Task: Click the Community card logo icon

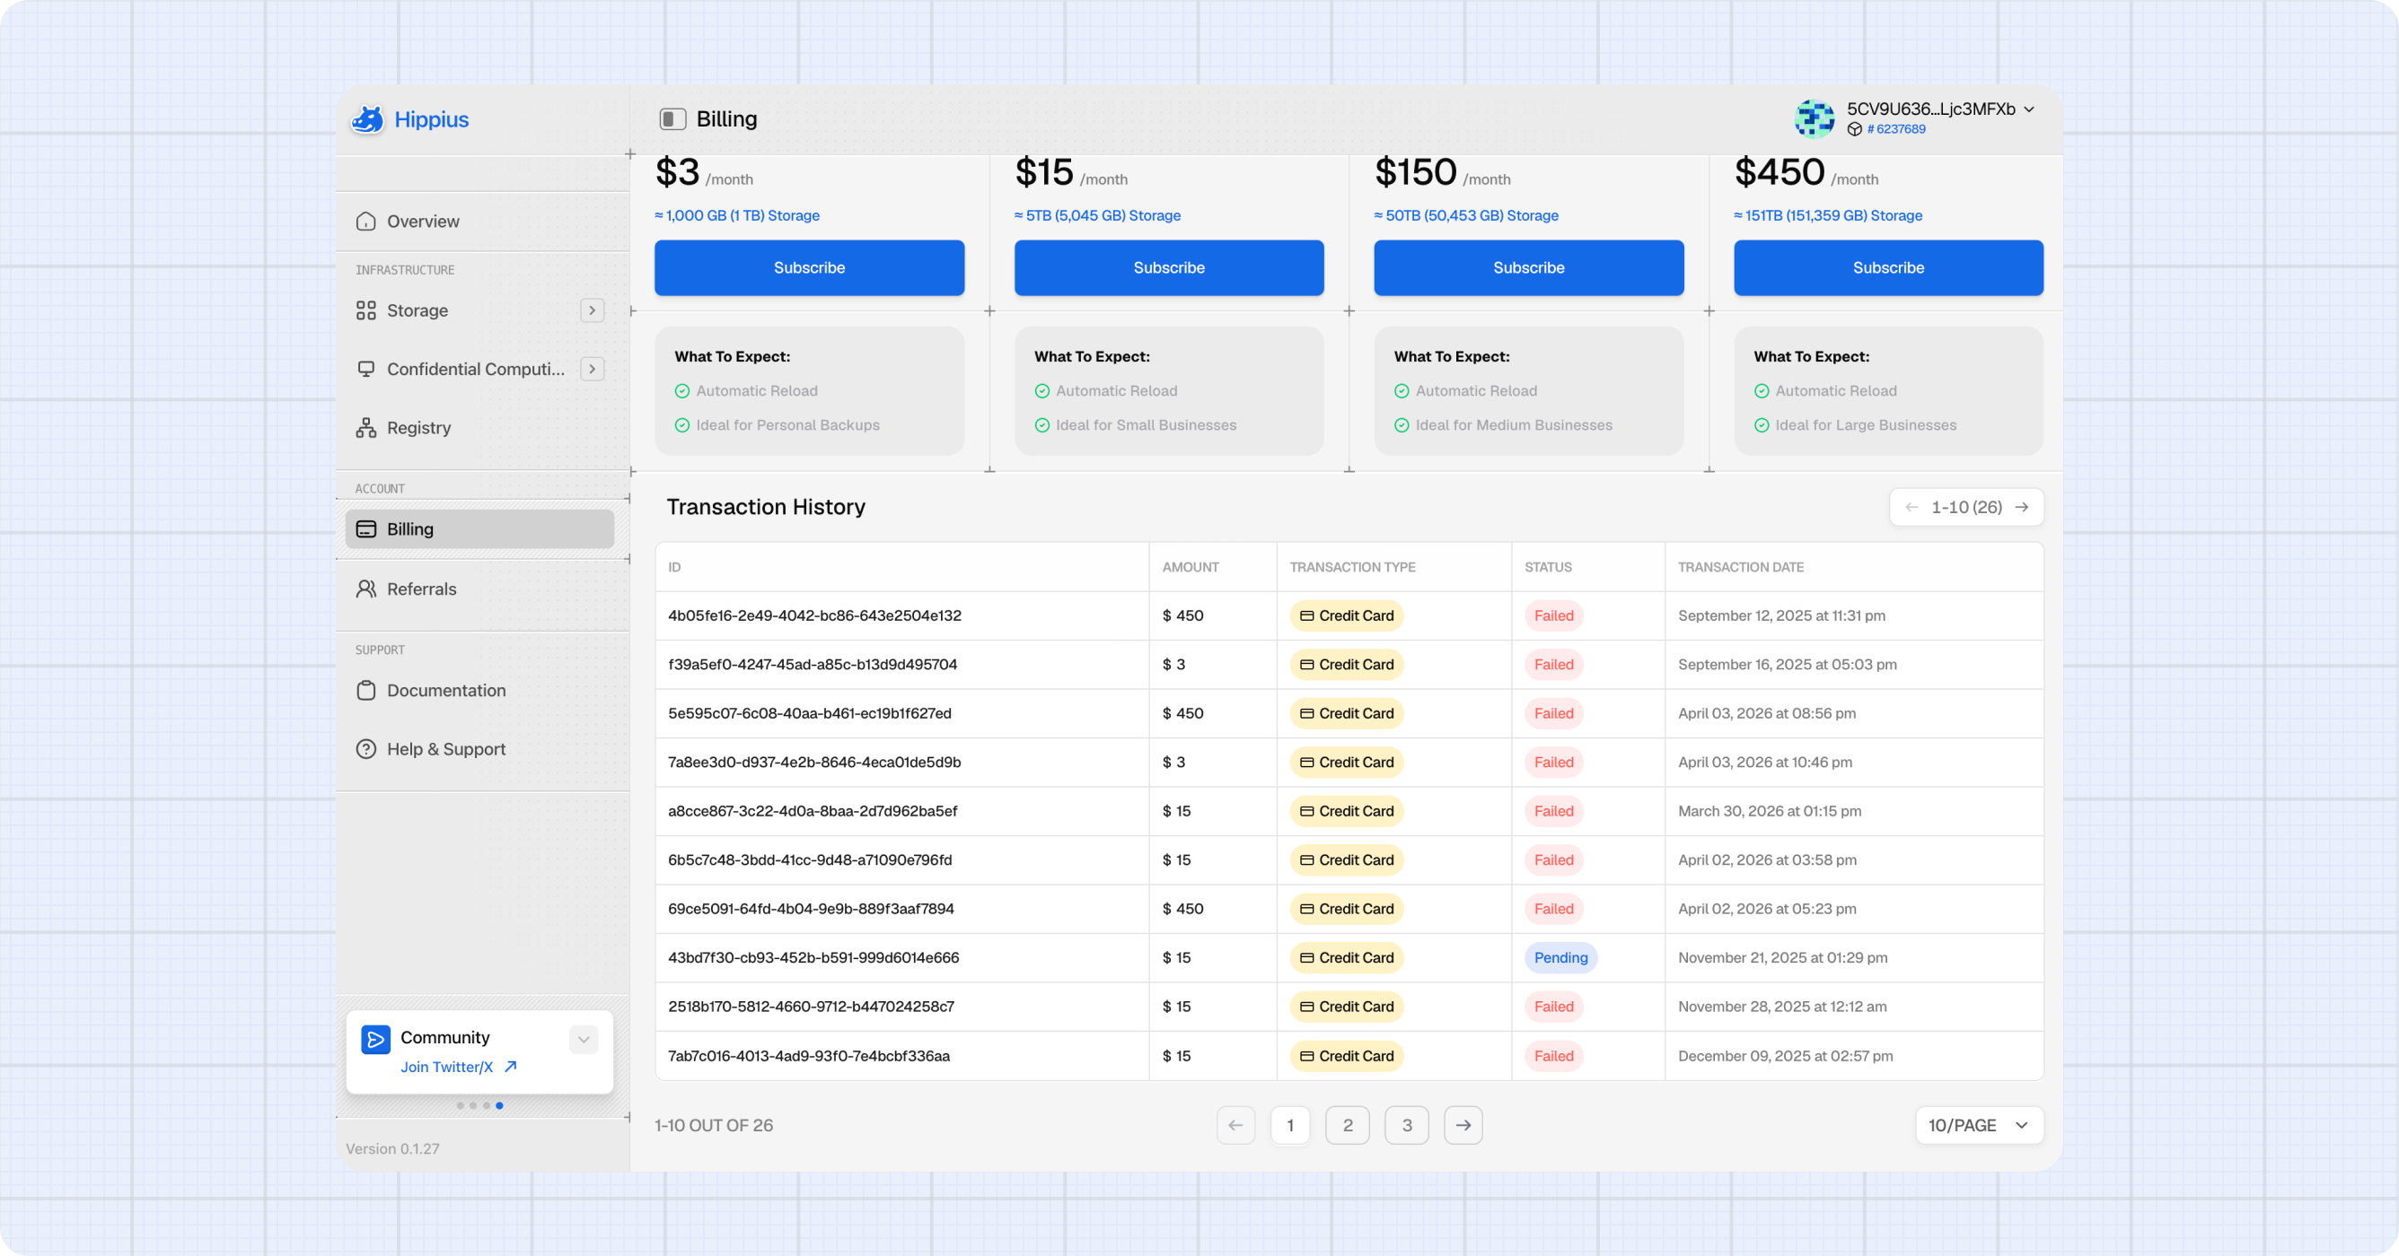Action: point(376,1039)
